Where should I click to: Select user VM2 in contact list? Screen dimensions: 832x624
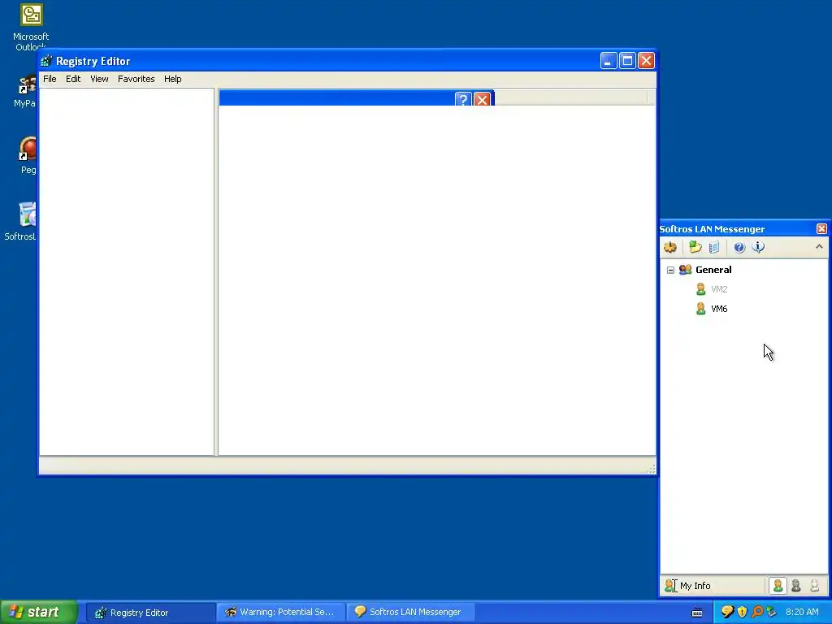719,289
